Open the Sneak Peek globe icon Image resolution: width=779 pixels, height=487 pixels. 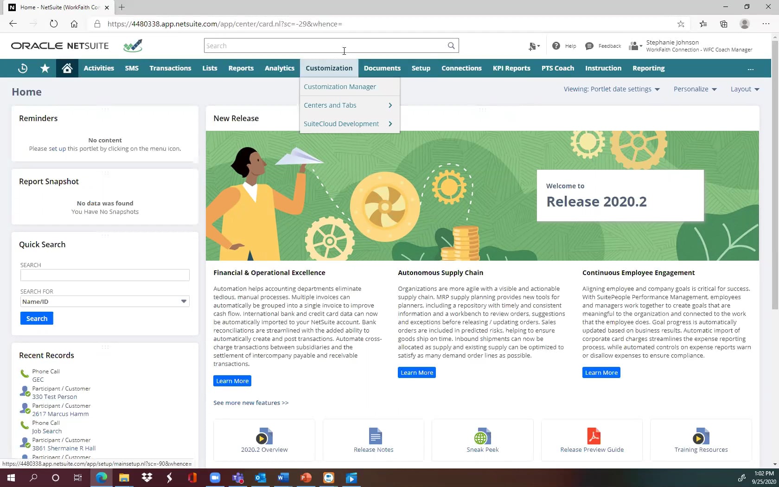(x=482, y=436)
